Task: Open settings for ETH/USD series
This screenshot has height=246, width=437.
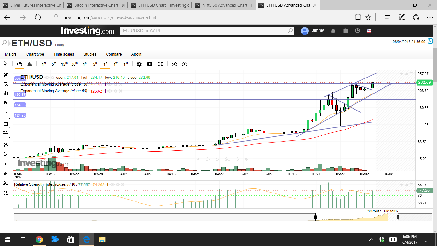Action: (x=52, y=78)
